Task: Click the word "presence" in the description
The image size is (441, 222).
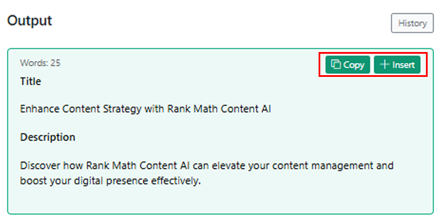Action: tap(127, 181)
